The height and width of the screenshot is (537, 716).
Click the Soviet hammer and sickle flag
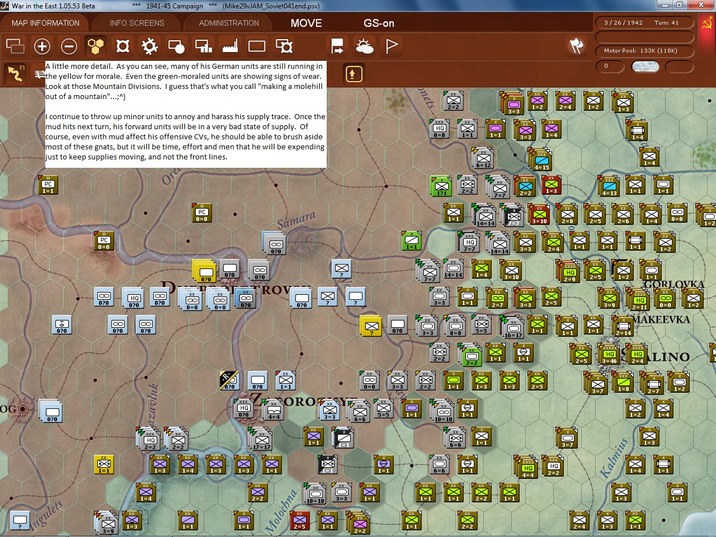click(707, 23)
